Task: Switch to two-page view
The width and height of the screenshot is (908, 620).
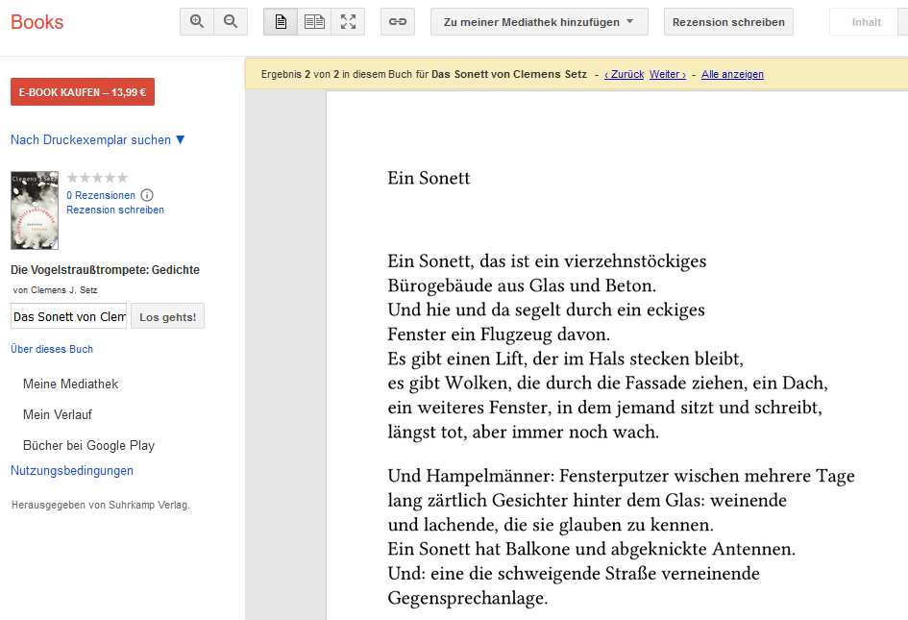Action: pos(314,22)
